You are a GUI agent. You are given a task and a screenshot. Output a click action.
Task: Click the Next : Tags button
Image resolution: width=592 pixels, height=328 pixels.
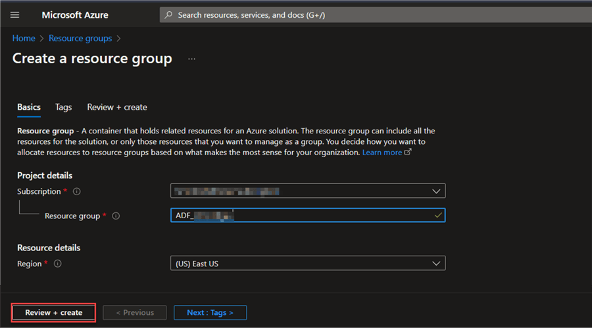210,313
